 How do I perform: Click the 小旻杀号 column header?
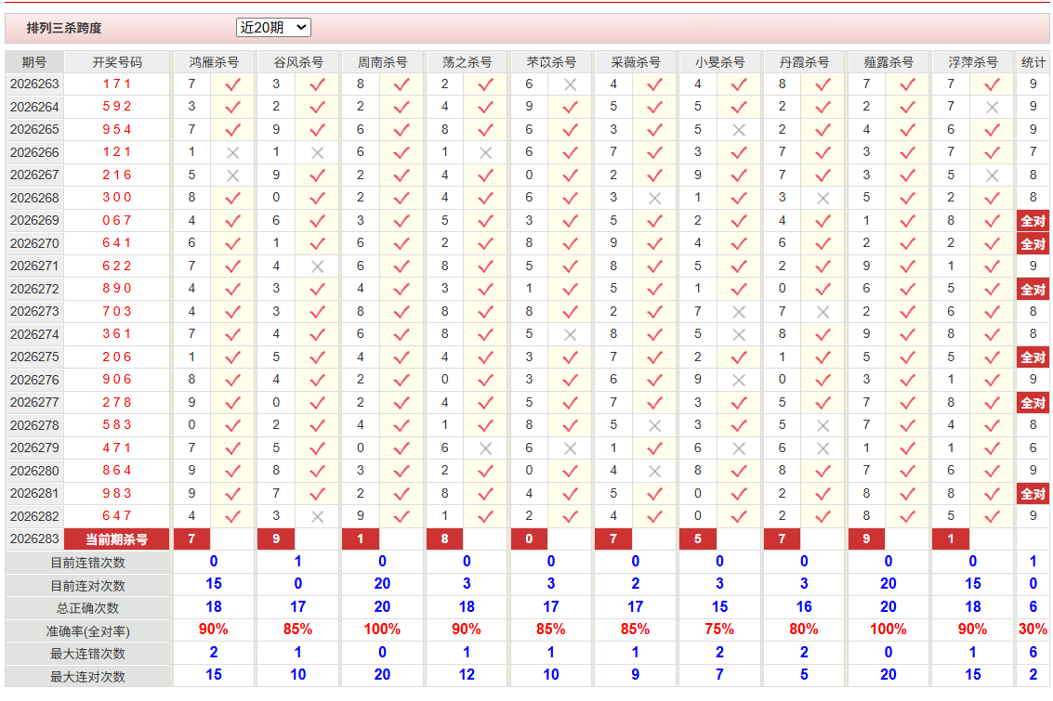tap(720, 62)
